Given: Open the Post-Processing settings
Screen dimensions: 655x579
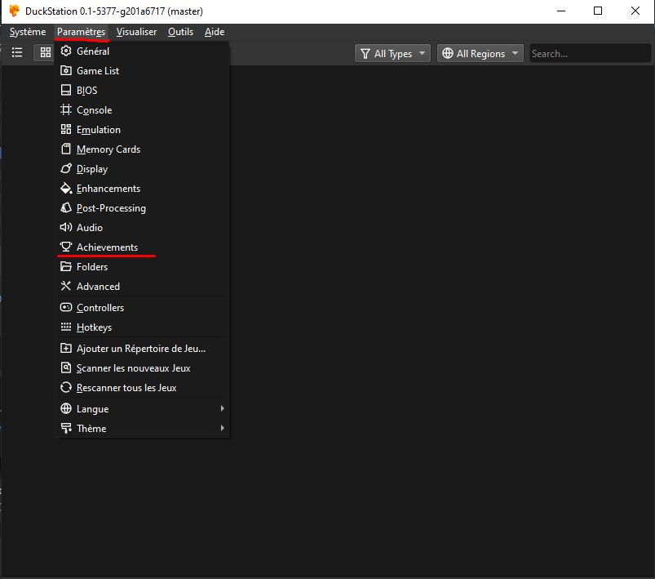Looking at the screenshot, I should click(x=110, y=207).
